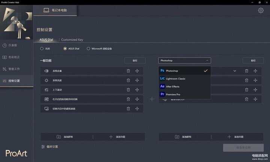
Task: Click the virtual desktop icon in the fifth general row
Action: pos(46,109)
